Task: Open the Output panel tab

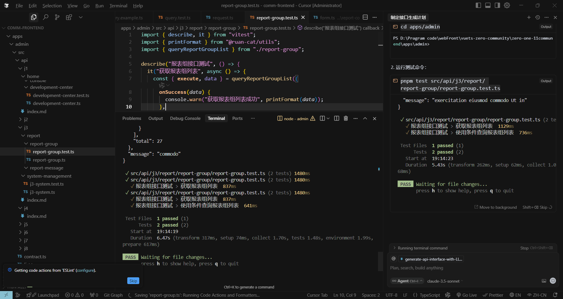Action: pos(155,118)
